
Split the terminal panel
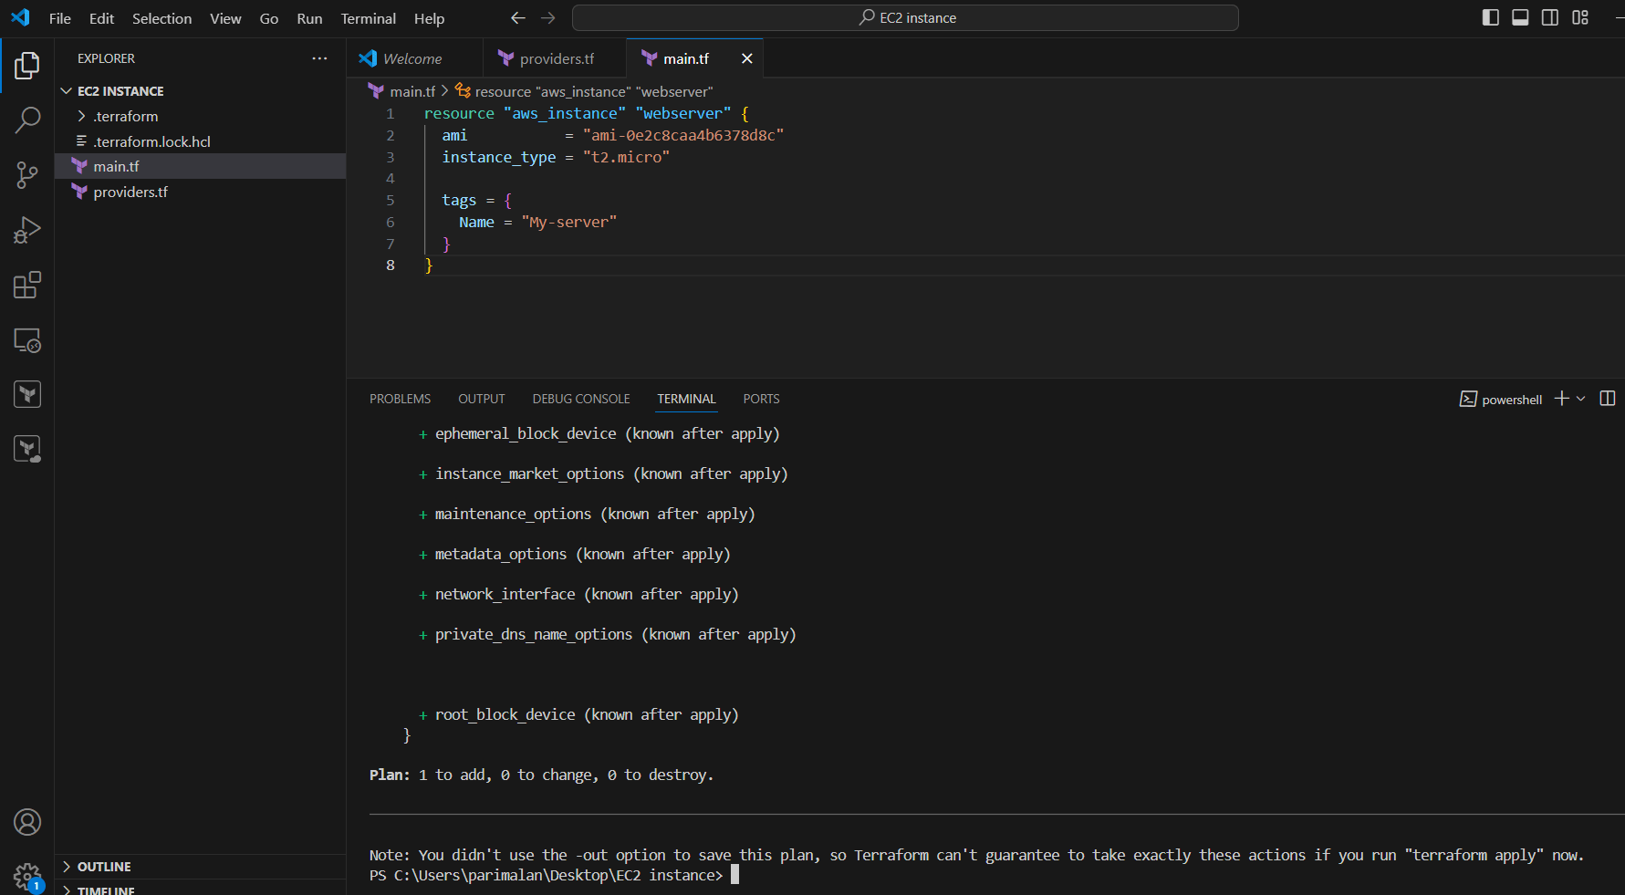tap(1608, 399)
